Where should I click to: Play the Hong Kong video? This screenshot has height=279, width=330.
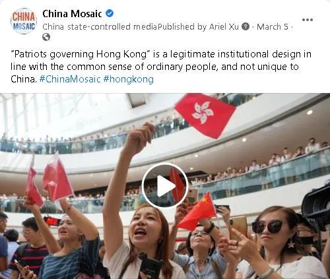pos(165,186)
